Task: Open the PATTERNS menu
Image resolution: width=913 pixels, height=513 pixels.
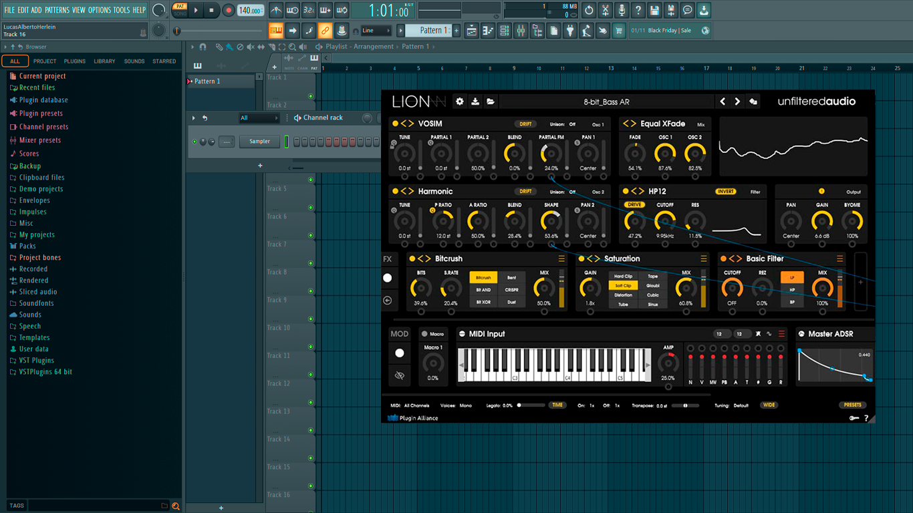Action: point(57,10)
